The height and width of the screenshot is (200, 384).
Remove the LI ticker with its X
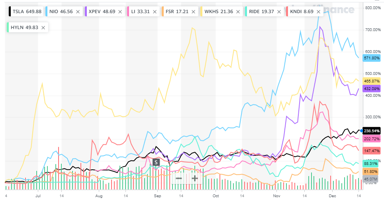click(155, 12)
